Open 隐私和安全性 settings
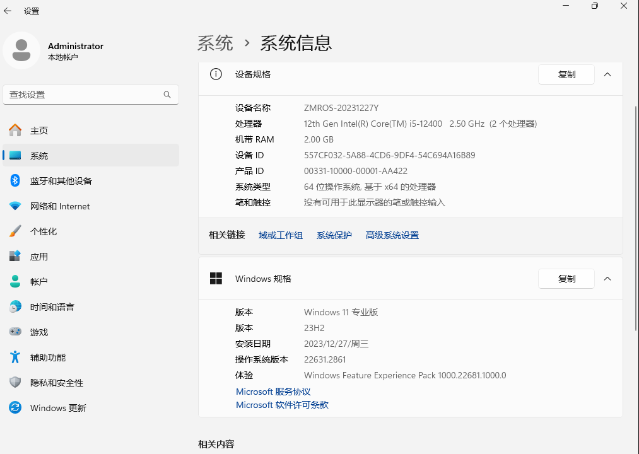Screen dimensions: 639x454 (90, 382)
